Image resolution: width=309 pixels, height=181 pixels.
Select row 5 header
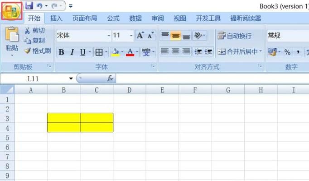[x=7, y=137]
